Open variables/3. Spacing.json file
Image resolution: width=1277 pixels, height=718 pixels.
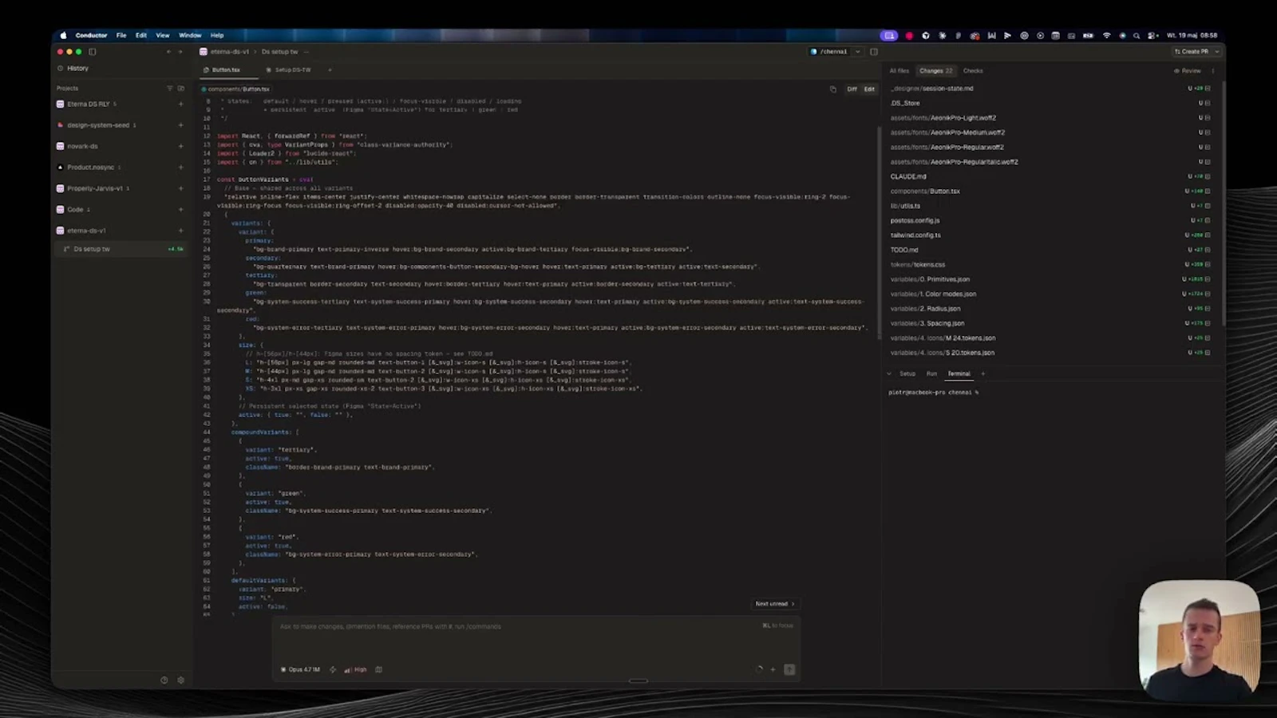927,323
